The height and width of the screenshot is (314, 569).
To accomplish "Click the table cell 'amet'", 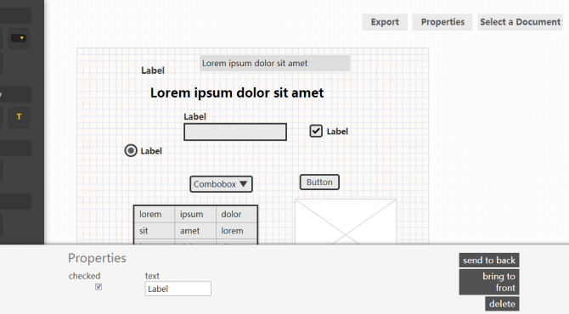I will click(x=195, y=231).
